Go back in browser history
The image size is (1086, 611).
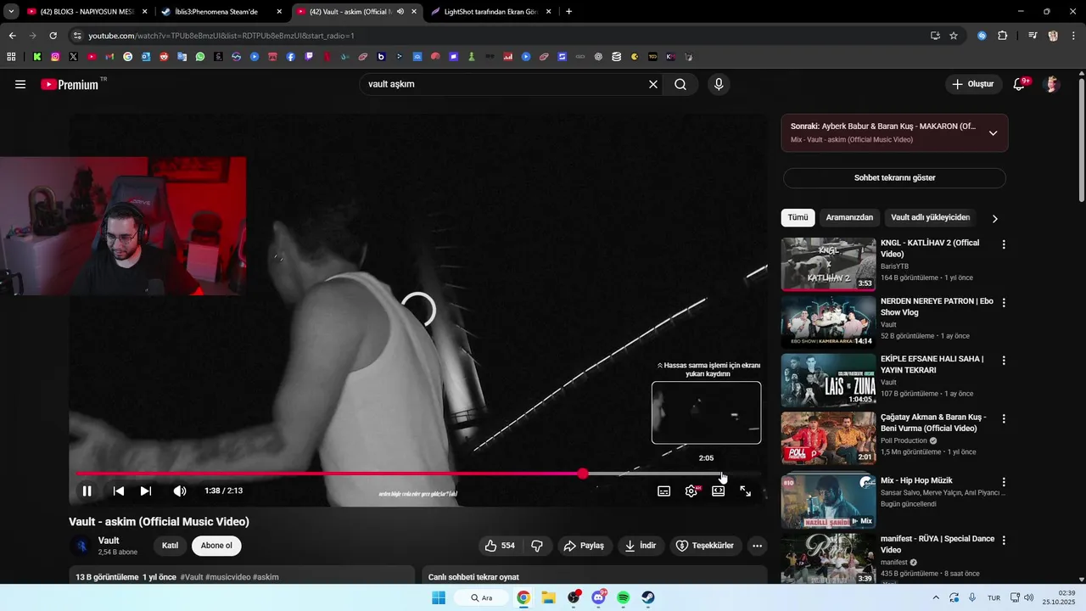[x=12, y=36]
